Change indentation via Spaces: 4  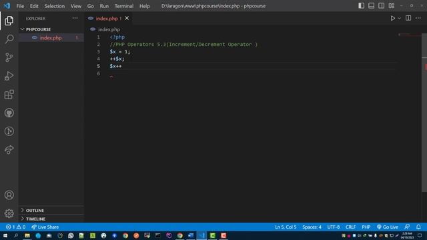click(312, 227)
